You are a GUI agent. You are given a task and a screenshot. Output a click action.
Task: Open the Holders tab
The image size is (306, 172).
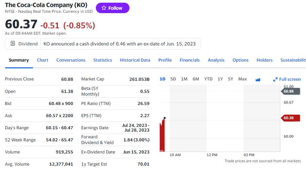[x=264, y=60]
